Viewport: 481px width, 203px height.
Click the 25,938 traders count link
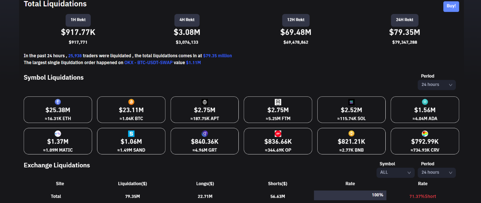75,56
